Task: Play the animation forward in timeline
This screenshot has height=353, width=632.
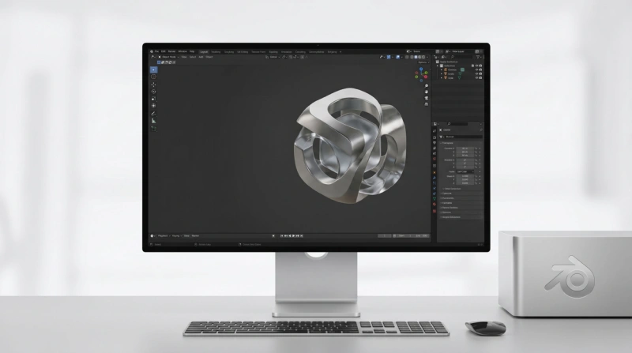Action: (x=294, y=236)
